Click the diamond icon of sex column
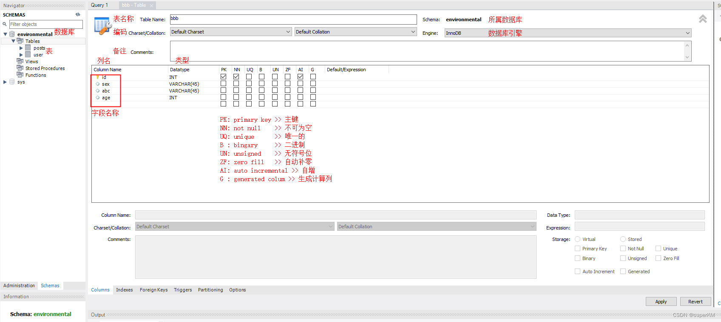The width and height of the screenshot is (721, 322). (98, 84)
